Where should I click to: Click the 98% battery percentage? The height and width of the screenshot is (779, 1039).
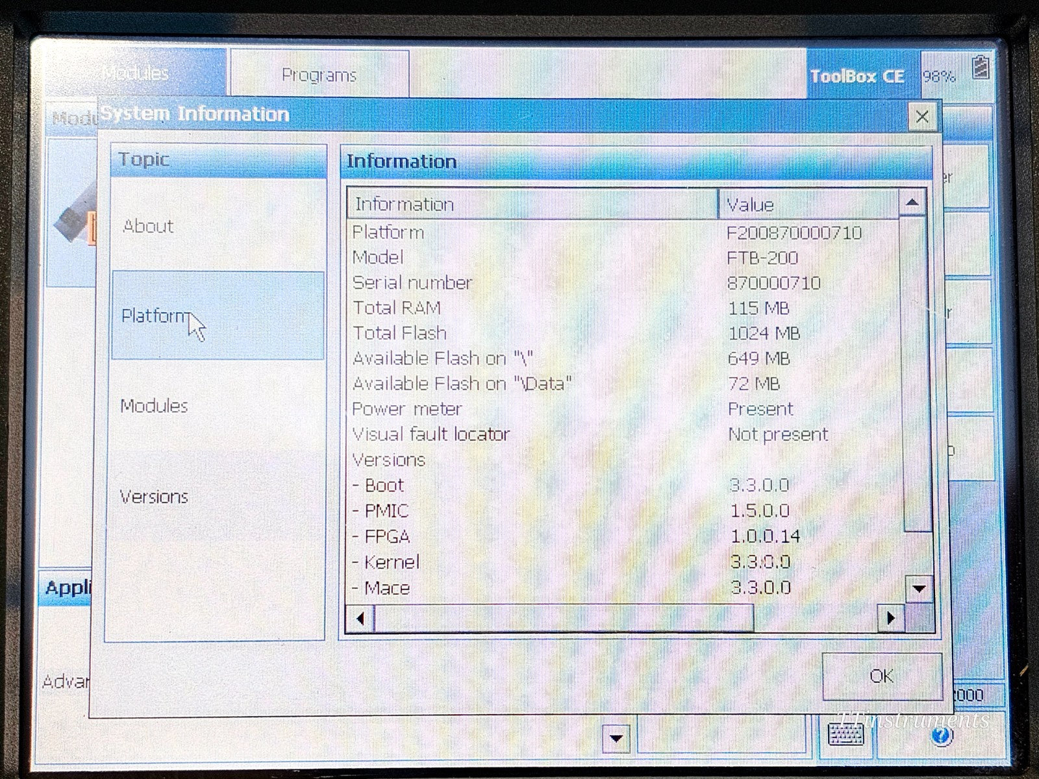939,77
